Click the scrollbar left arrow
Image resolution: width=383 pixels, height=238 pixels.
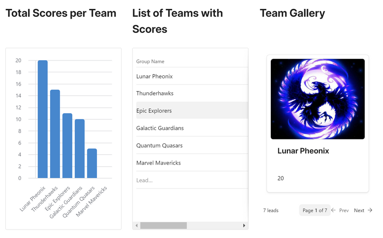coord(137,226)
